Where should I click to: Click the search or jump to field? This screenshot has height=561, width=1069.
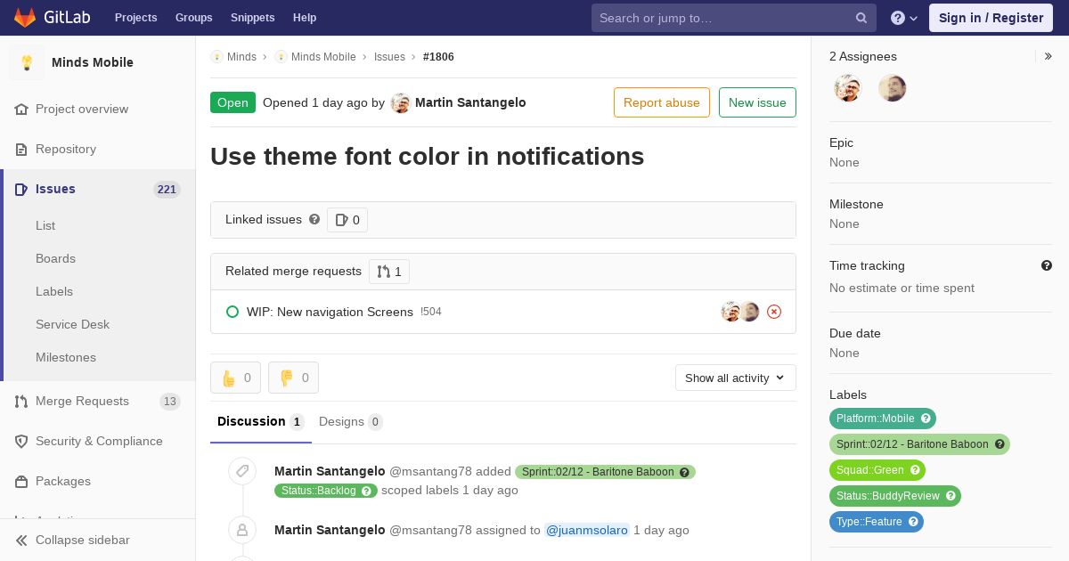723,18
